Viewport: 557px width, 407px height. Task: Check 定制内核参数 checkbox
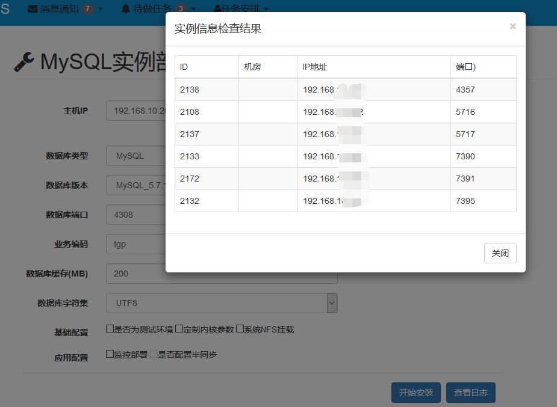[179, 329]
